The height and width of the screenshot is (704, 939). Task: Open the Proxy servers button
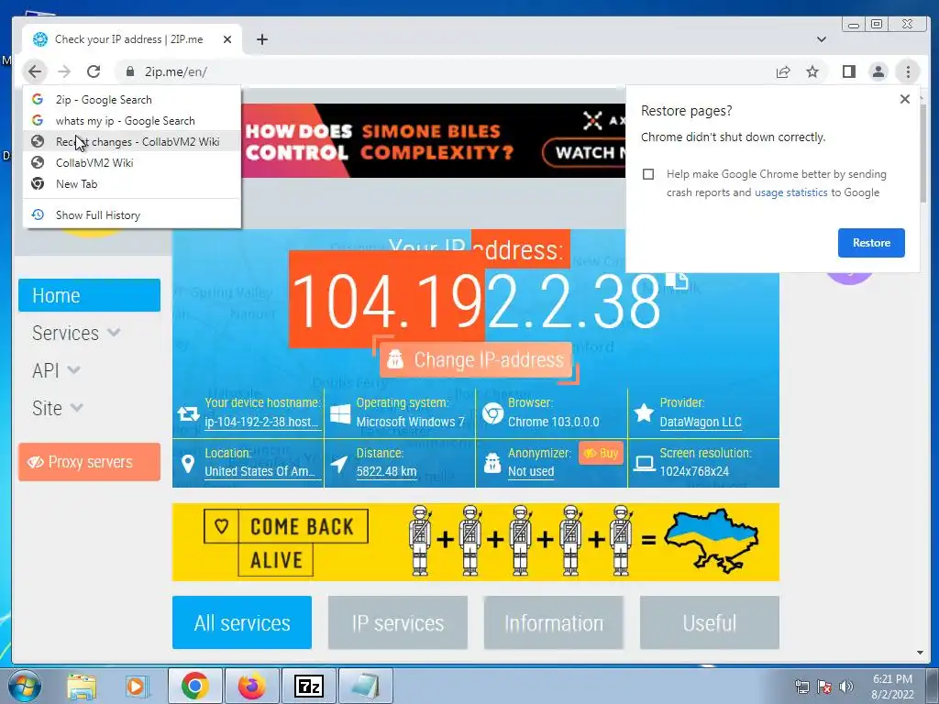pos(89,462)
